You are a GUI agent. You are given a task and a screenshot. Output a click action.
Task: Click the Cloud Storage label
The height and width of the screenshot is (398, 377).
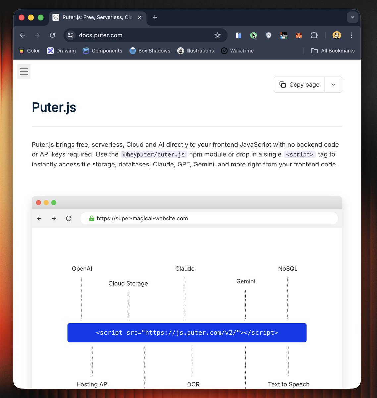click(128, 283)
